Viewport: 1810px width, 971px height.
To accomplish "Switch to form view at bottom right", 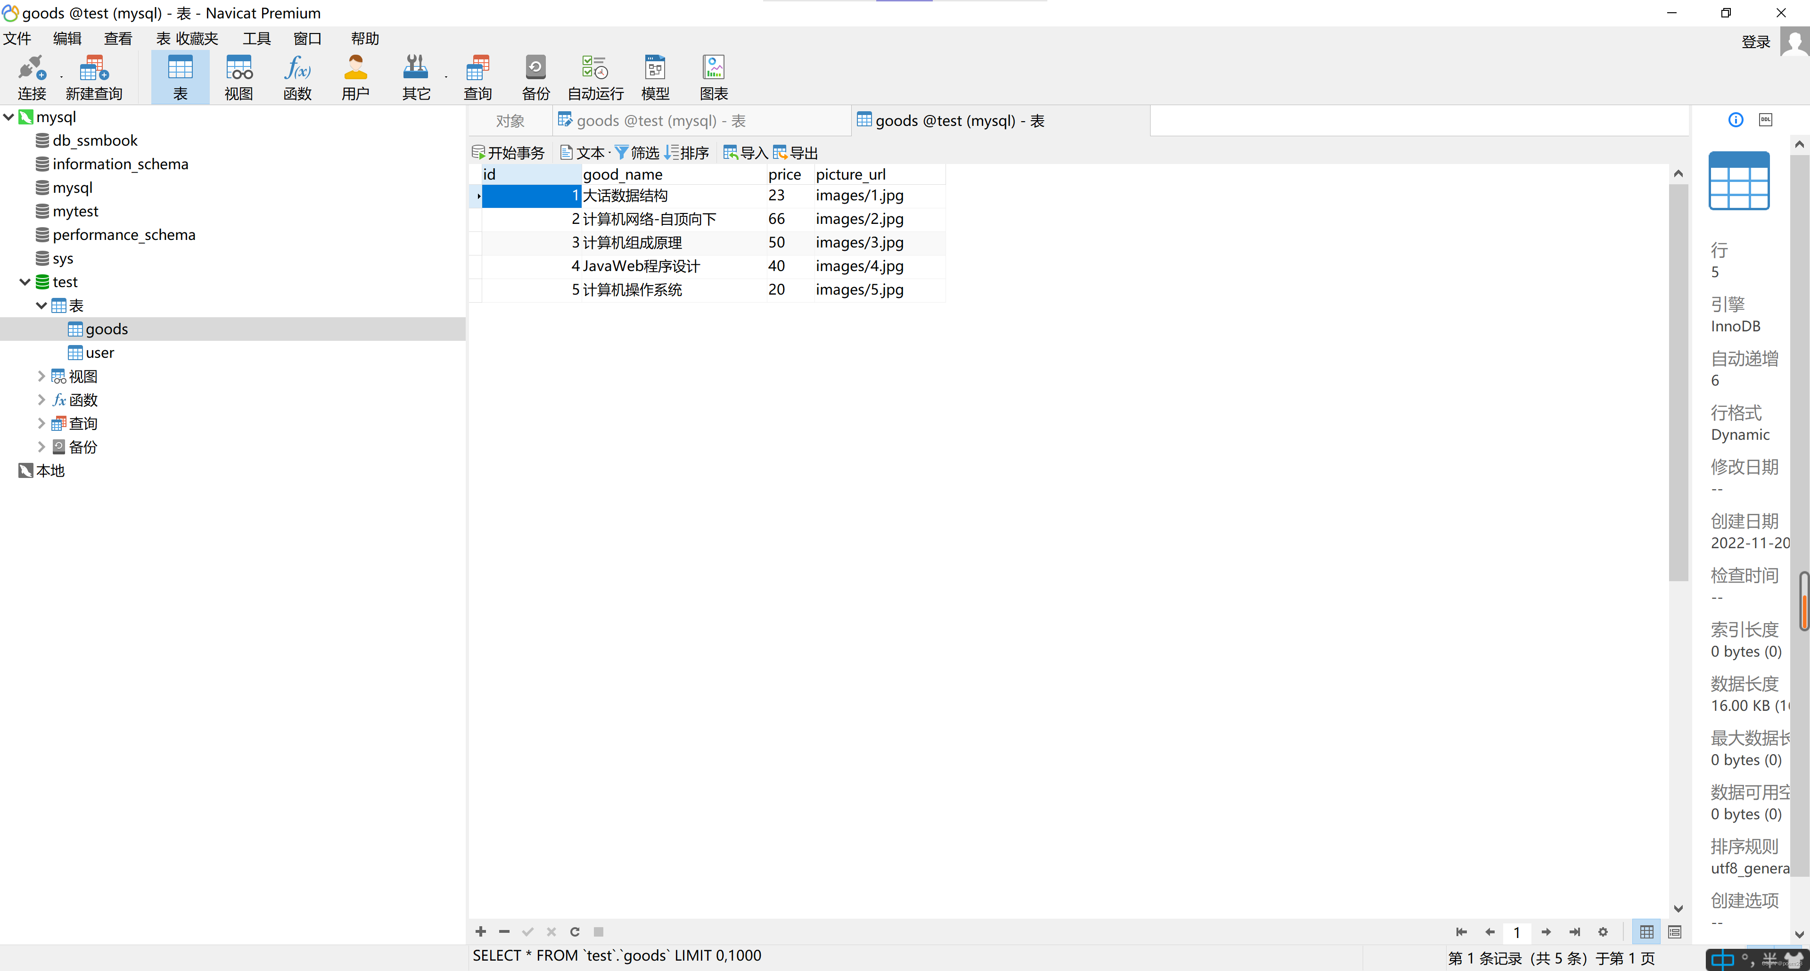I will pyautogui.click(x=1674, y=932).
